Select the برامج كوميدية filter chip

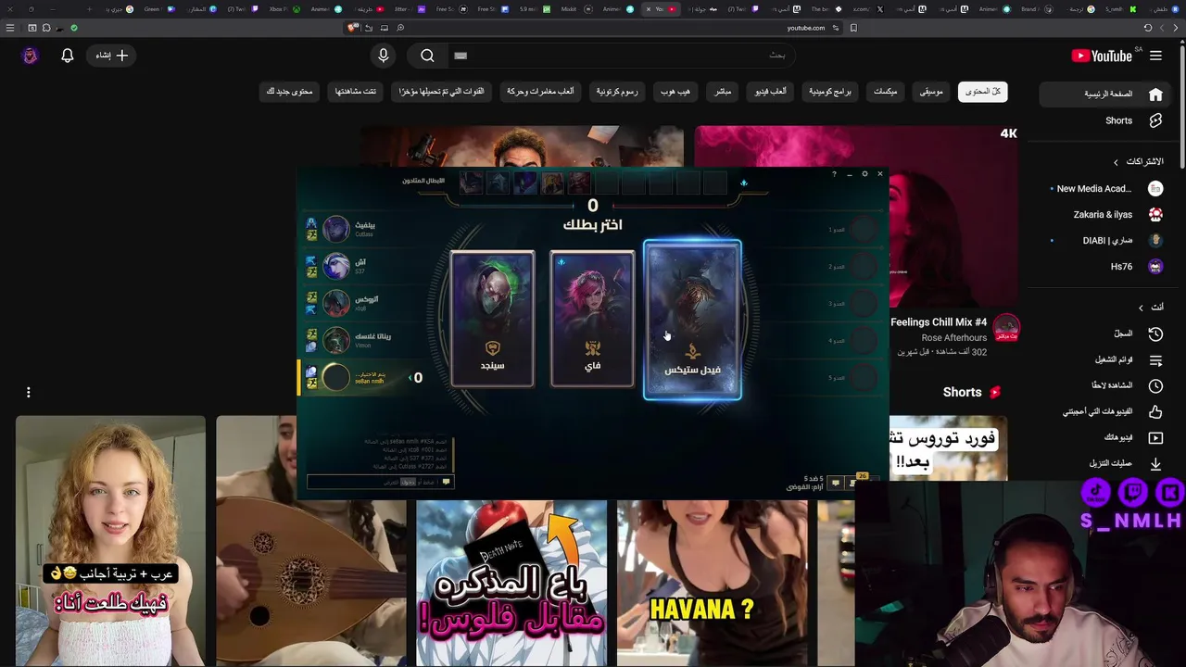click(x=830, y=92)
